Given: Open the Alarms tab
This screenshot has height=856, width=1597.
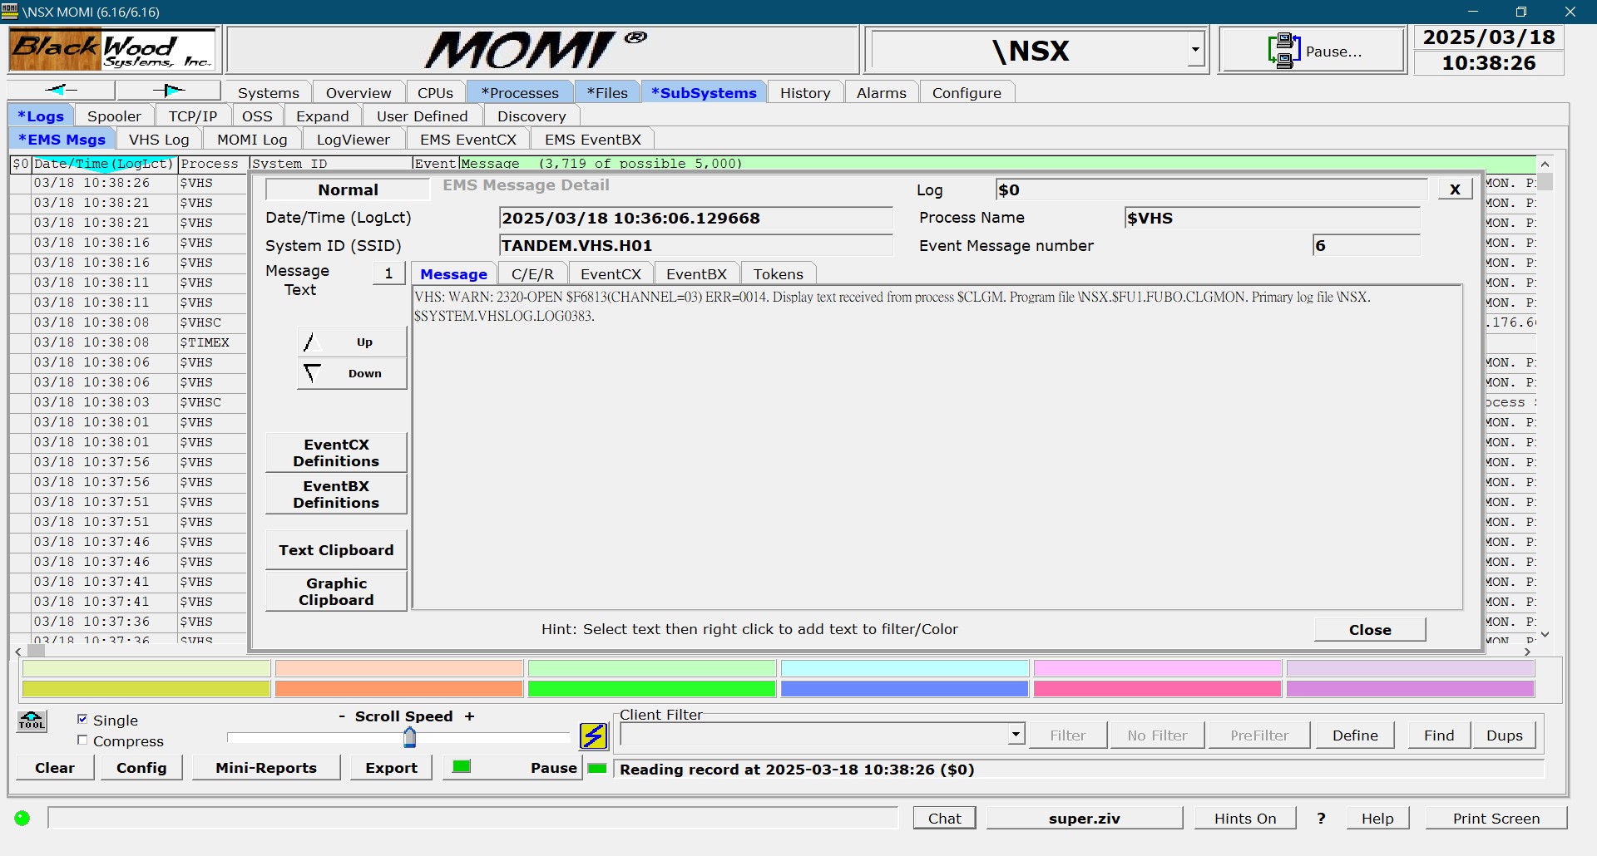Looking at the screenshot, I should [882, 92].
